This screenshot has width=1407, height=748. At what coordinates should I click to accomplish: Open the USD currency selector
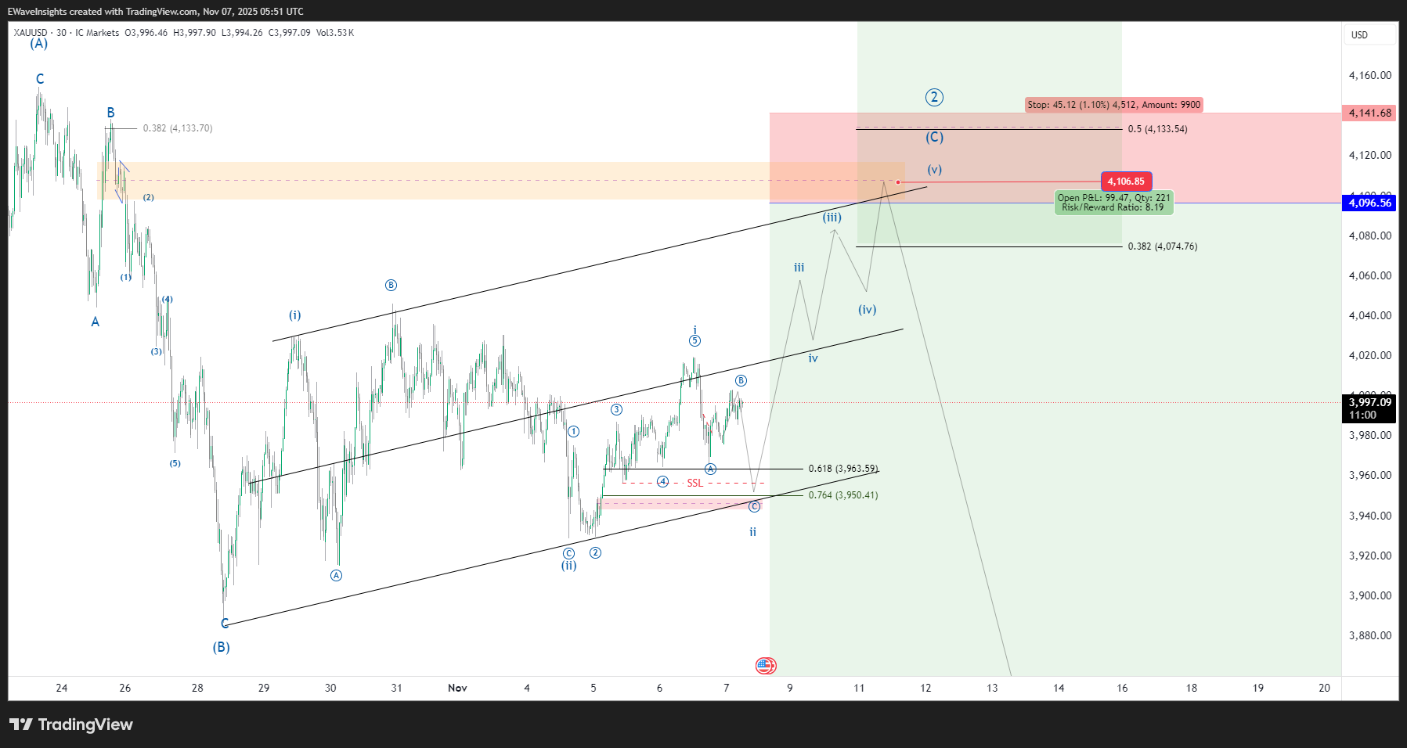[x=1360, y=34]
